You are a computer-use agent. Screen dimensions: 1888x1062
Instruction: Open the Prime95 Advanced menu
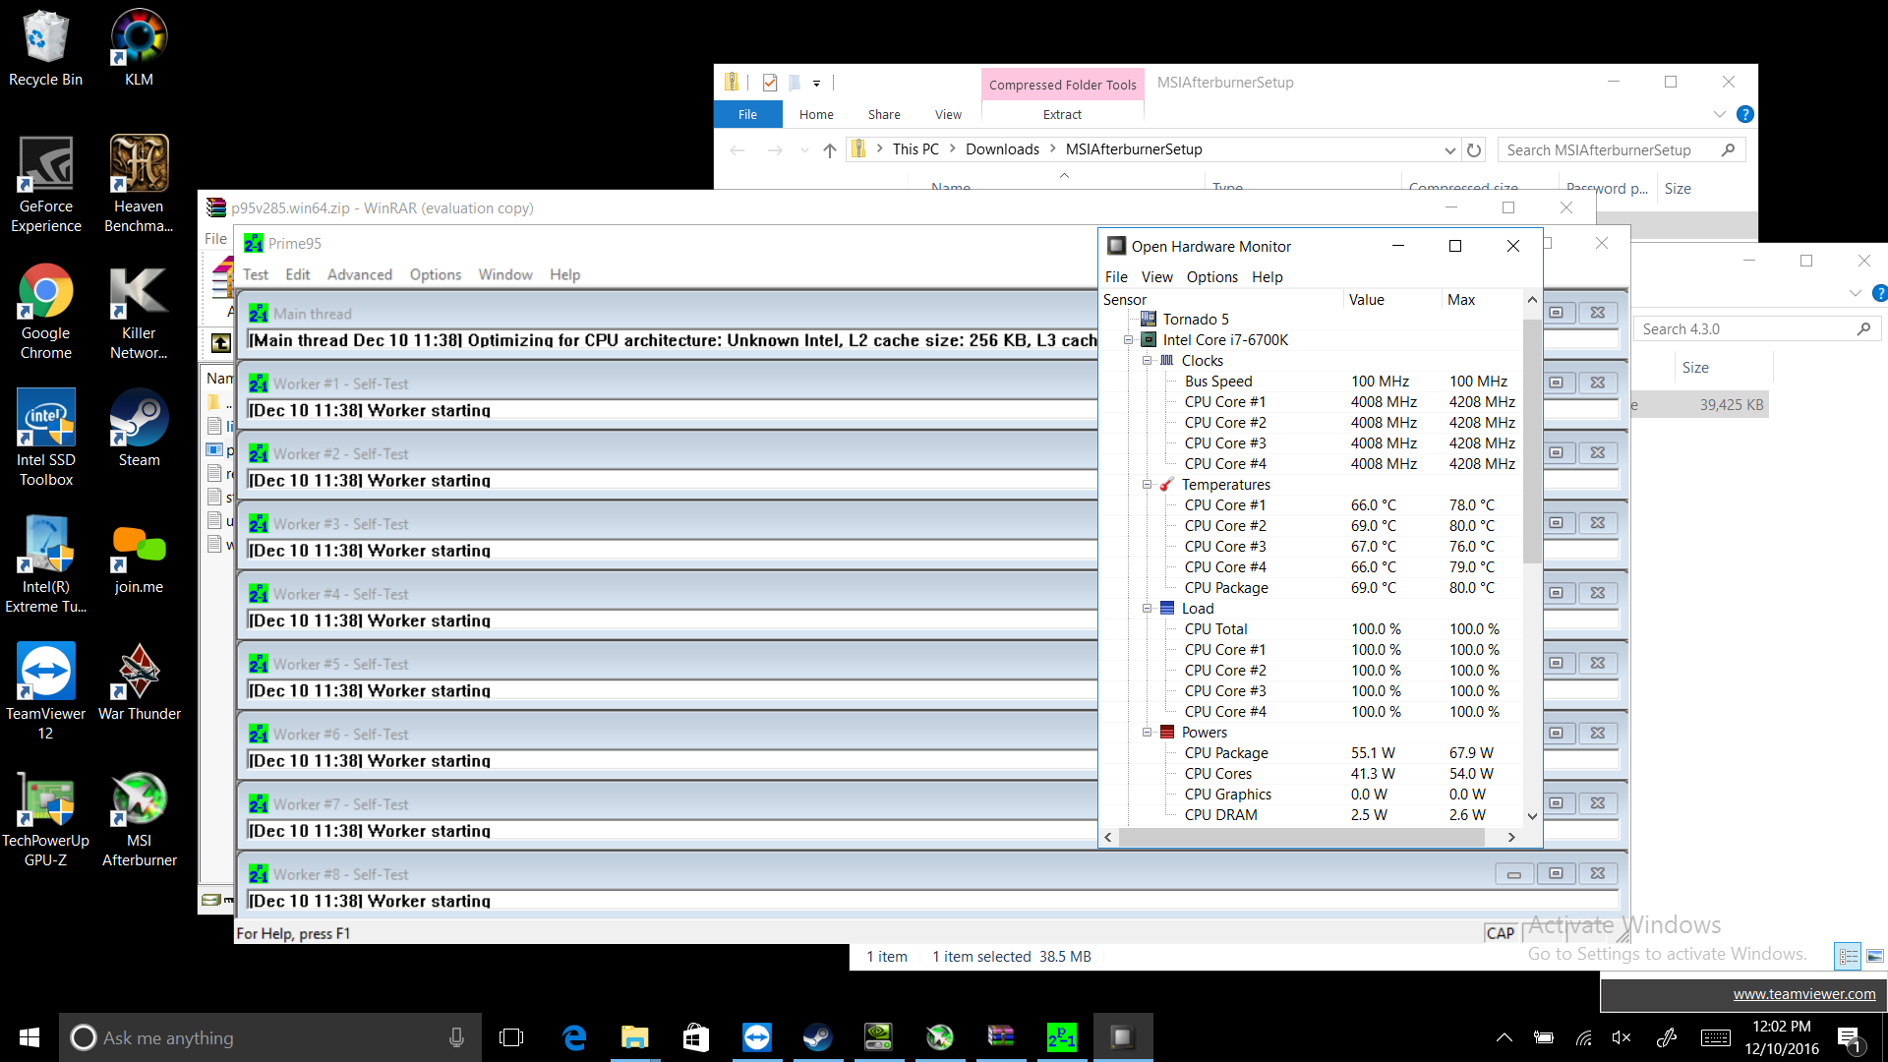[x=360, y=275]
